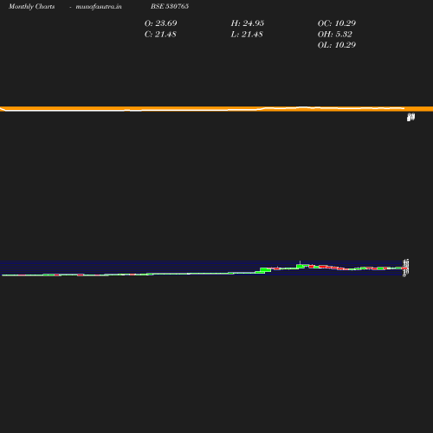Click the thick orange horizontal band

click(x=216, y=109)
